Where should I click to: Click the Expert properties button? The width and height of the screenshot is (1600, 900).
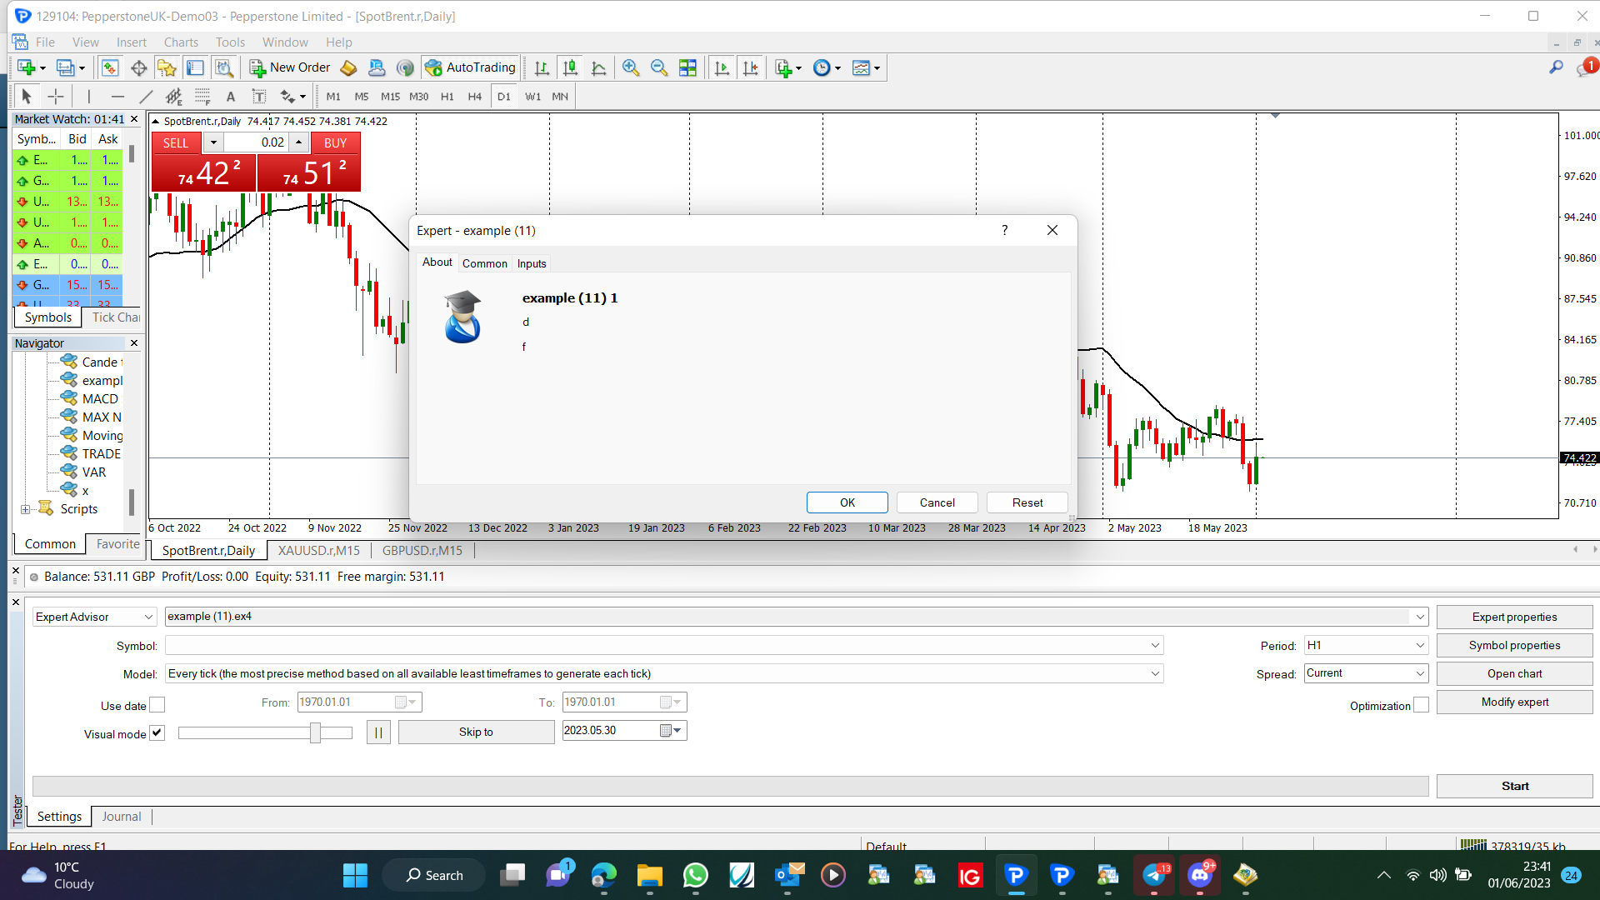[1514, 617]
